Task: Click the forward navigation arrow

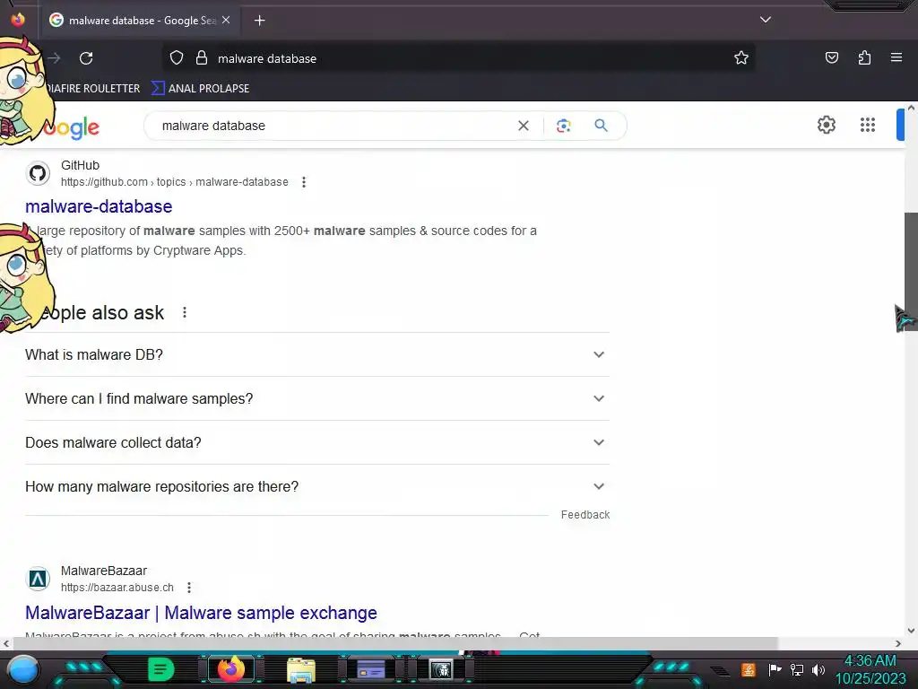Action: click(x=55, y=58)
